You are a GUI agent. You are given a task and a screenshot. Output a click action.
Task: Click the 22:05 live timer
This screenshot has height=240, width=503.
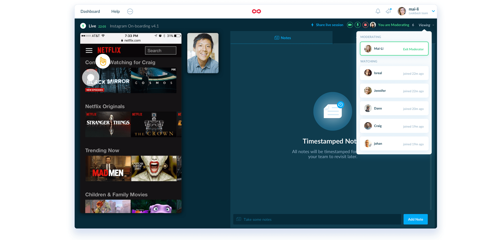(102, 26)
